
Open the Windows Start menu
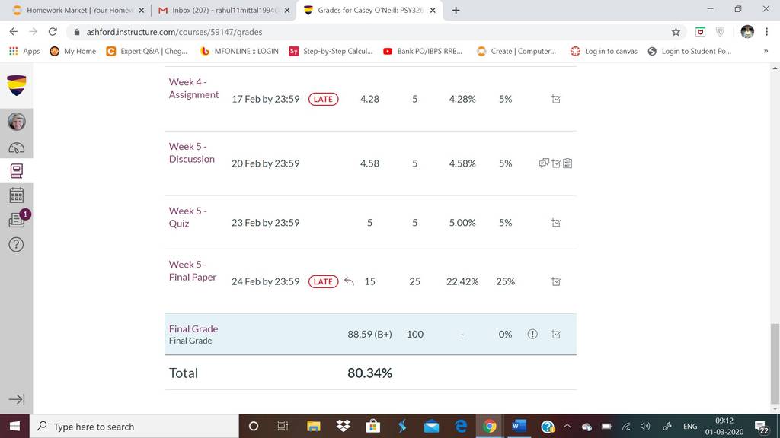[x=14, y=426]
